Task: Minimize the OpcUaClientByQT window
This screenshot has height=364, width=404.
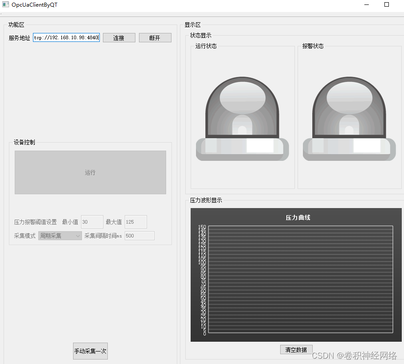Action: click(x=367, y=4)
